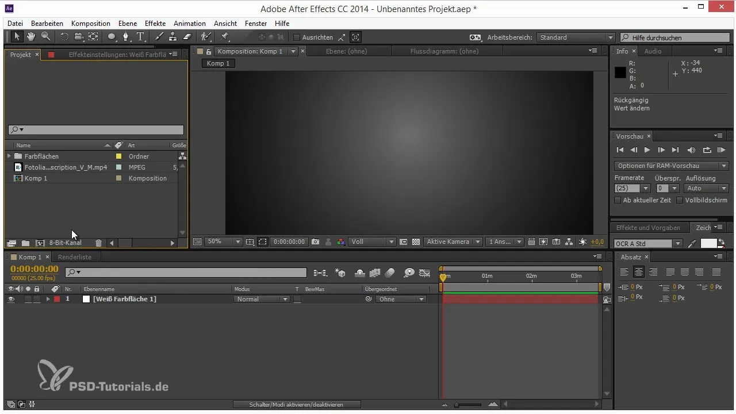736x414 pixels.
Task: Open the Aktive Kamera dropdown
Action: tap(453, 242)
